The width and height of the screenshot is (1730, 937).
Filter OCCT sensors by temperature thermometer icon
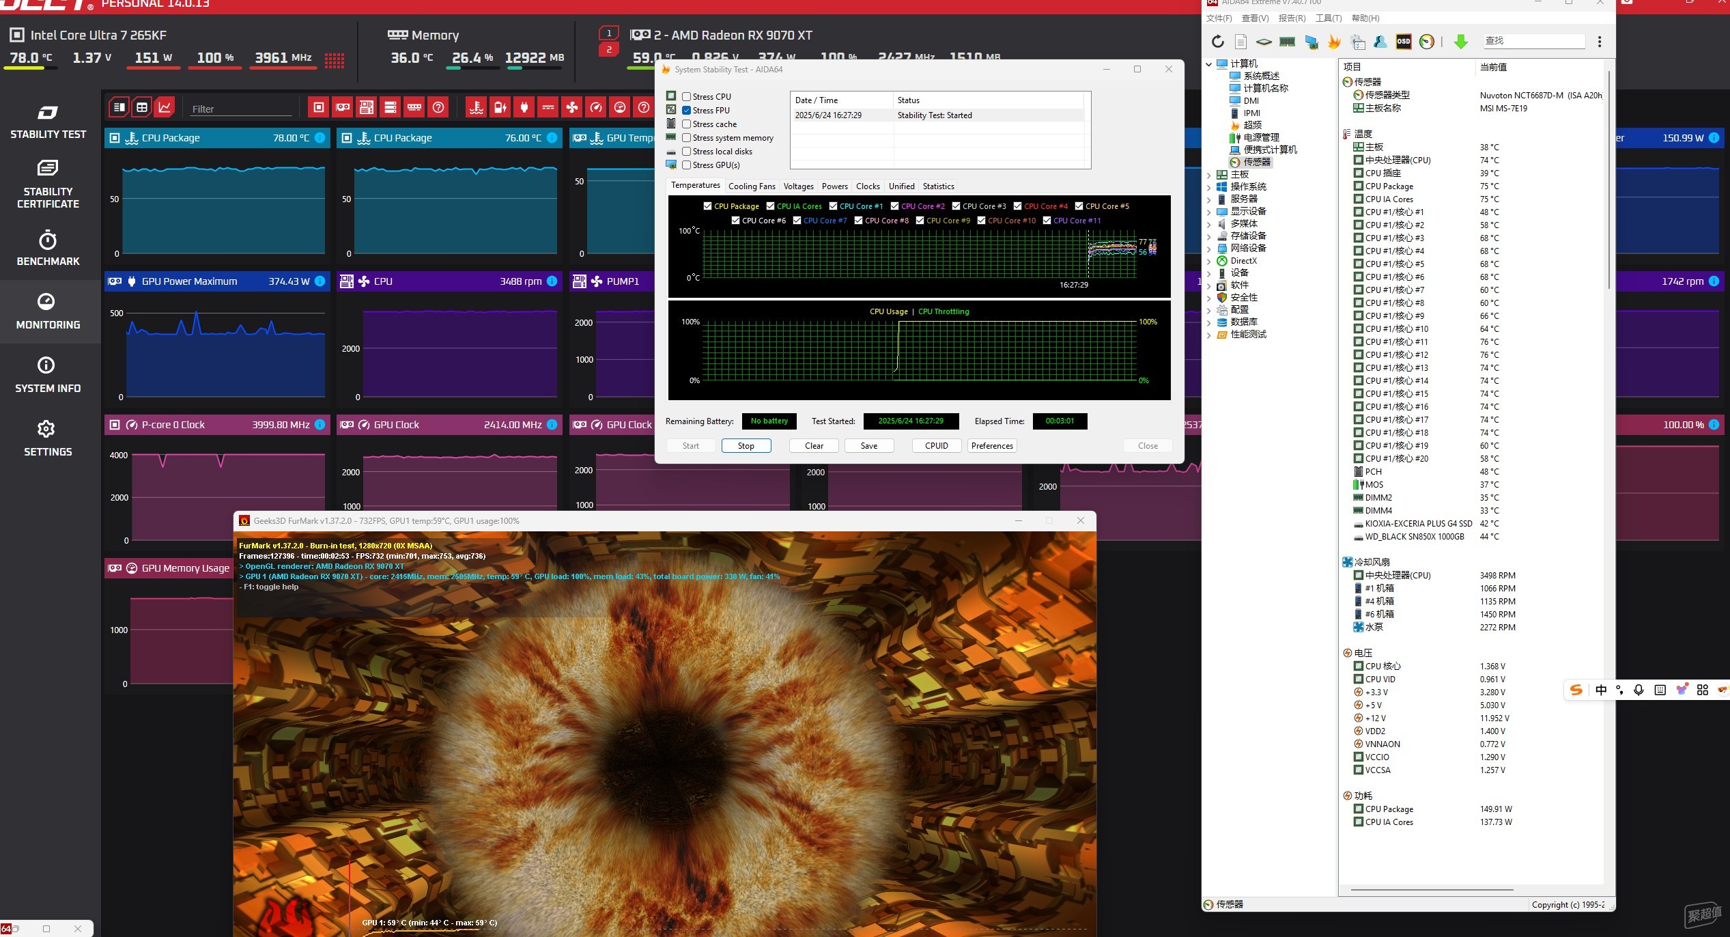[477, 107]
